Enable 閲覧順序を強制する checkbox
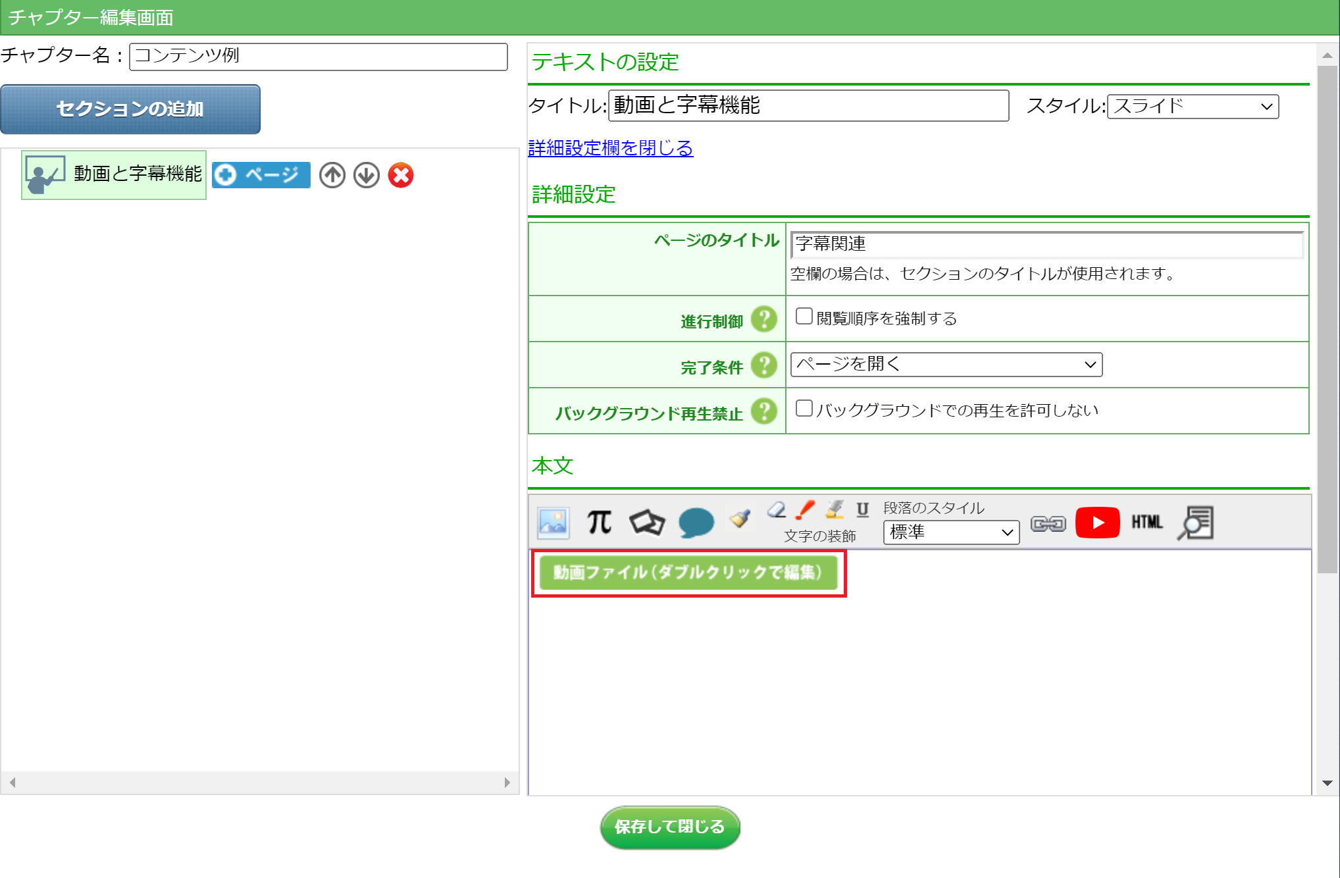The width and height of the screenshot is (1340, 878). coord(804,317)
